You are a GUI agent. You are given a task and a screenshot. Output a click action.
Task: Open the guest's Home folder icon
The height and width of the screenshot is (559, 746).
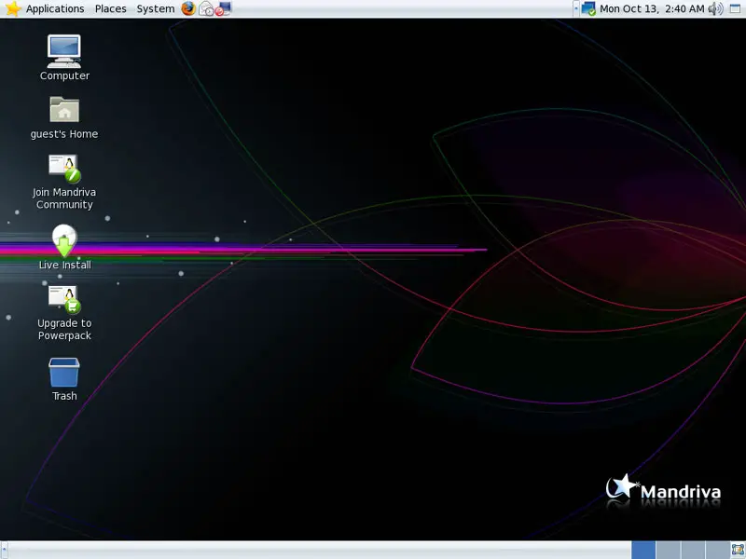point(64,118)
